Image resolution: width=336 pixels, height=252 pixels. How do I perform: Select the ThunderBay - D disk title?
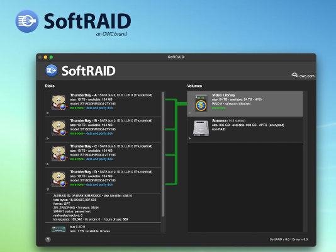(x=84, y=171)
